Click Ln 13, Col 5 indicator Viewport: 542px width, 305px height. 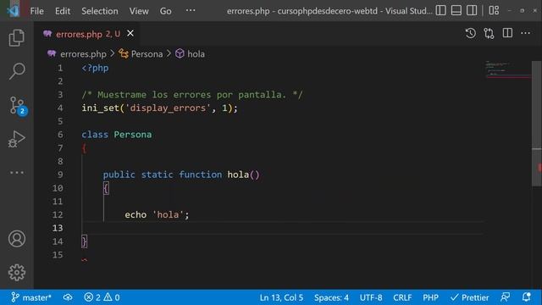click(x=281, y=297)
